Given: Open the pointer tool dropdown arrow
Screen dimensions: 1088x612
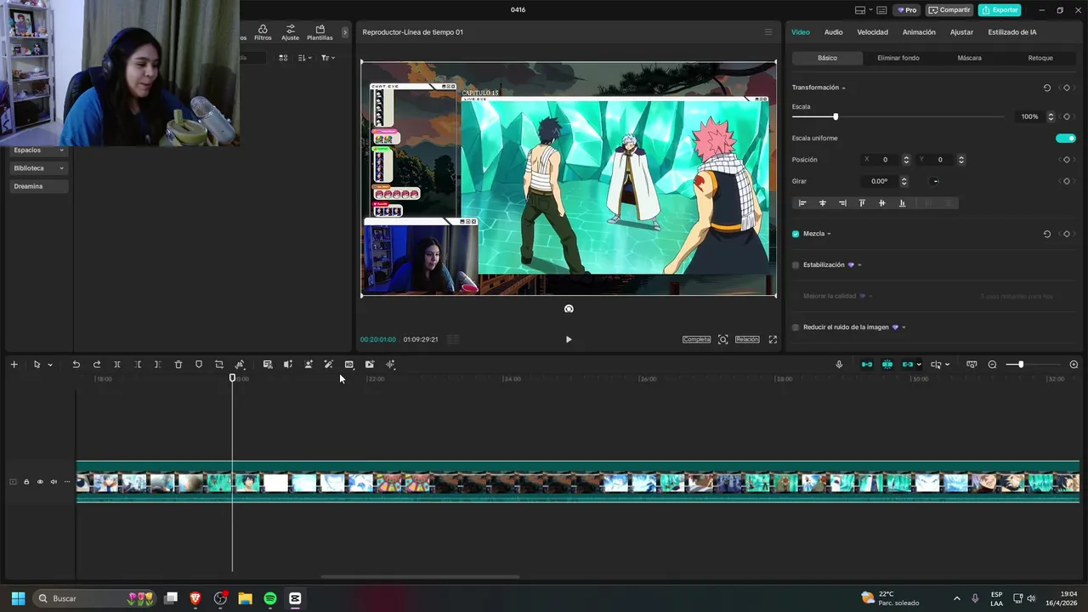Looking at the screenshot, I should [x=50, y=365].
